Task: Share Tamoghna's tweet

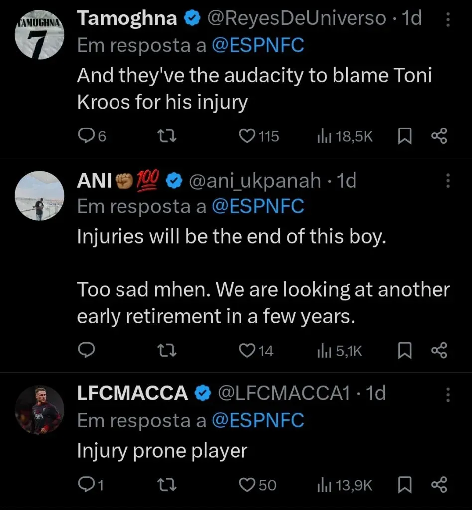Action: (438, 136)
